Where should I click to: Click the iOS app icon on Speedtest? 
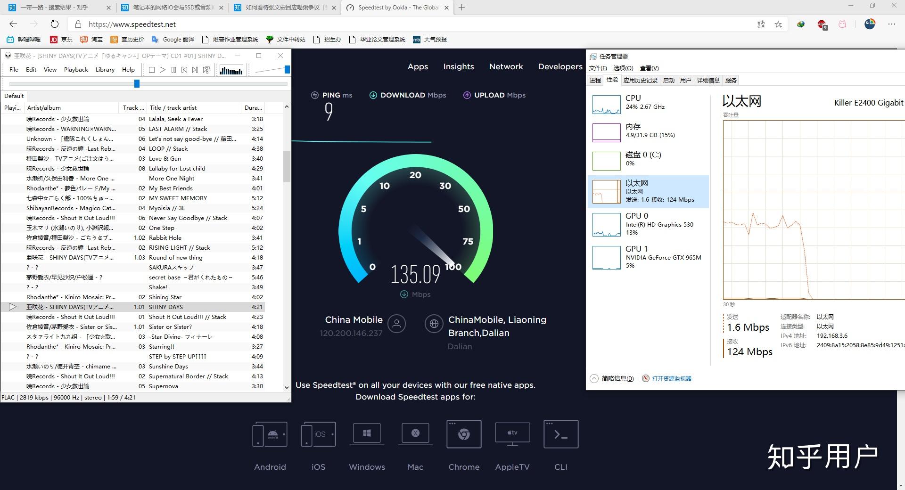(318, 434)
